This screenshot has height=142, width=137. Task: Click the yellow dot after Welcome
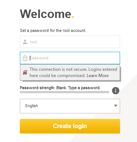(x=73, y=17)
